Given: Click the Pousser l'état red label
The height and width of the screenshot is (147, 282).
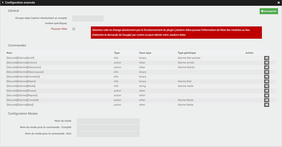Looking at the screenshot, I should pyautogui.click(x=59, y=29).
